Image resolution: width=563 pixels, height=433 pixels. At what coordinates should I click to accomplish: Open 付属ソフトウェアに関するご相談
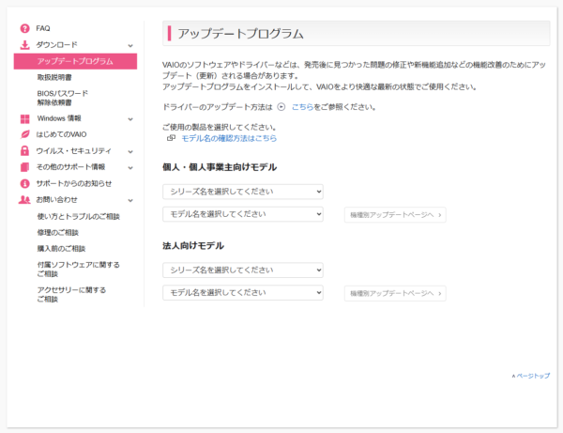coord(78,270)
